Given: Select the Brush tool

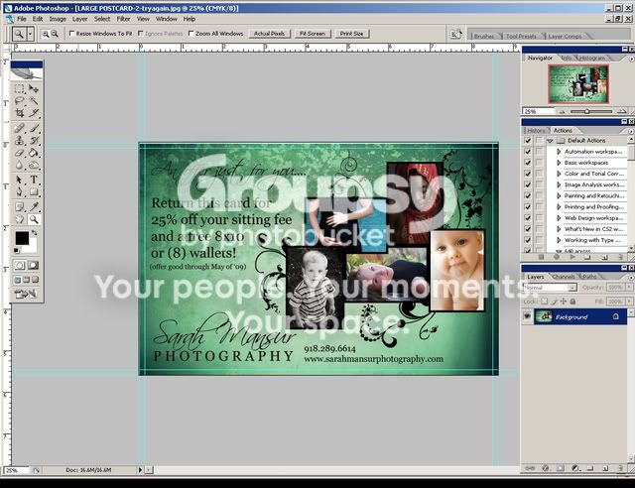Looking at the screenshot, I should [34, 128].
